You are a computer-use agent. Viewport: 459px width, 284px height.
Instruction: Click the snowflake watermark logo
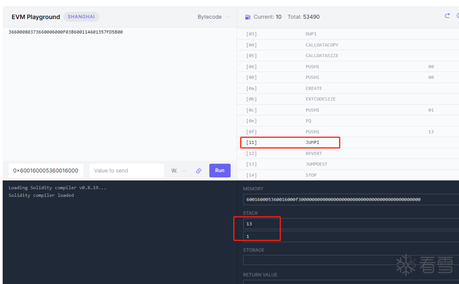pyautogui.click(x=406, y=265)
